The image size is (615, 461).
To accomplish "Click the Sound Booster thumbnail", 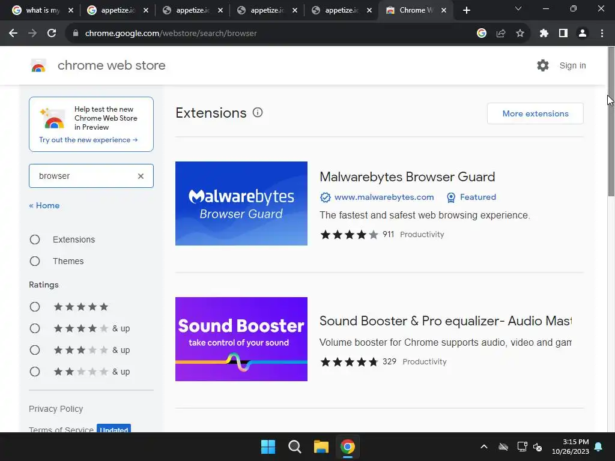I will pos(241,339).
